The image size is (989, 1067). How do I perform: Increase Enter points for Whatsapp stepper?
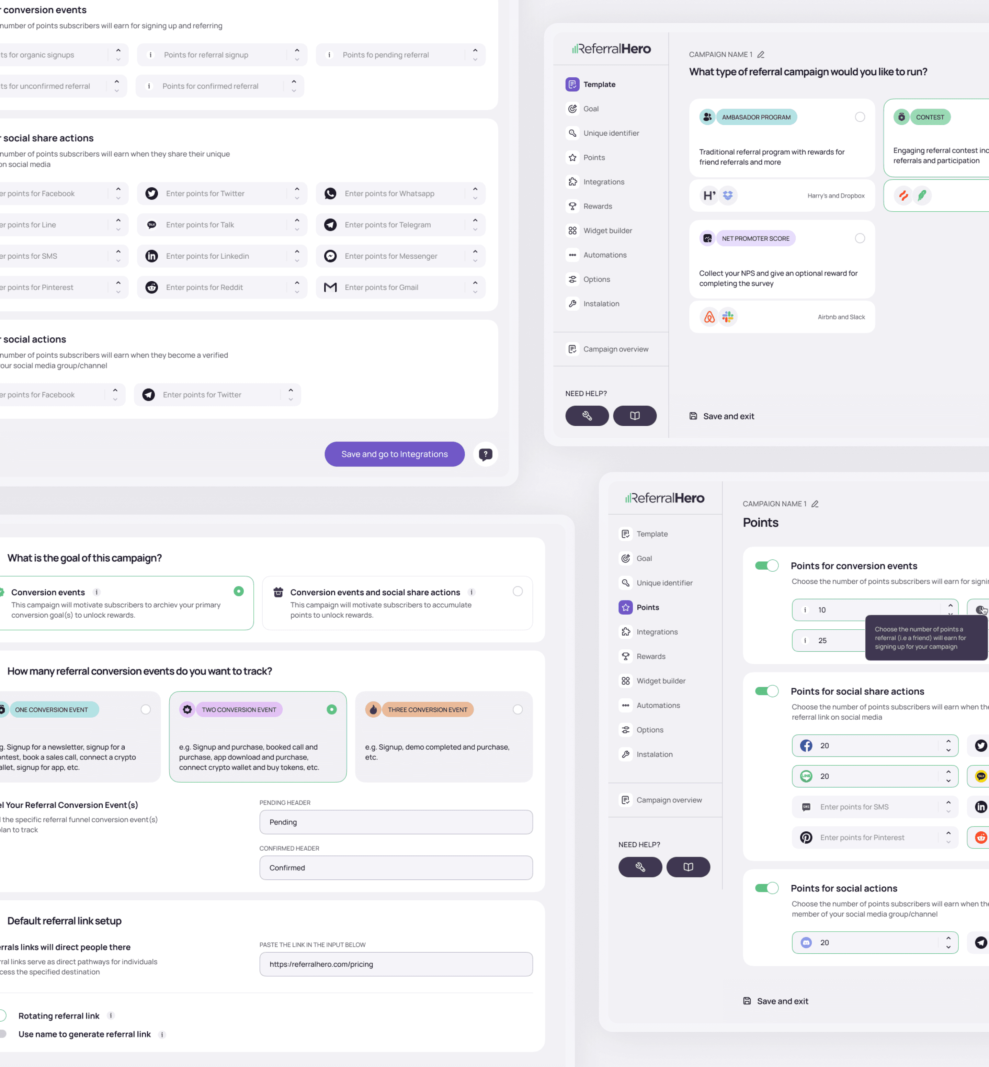coord(475,189)
